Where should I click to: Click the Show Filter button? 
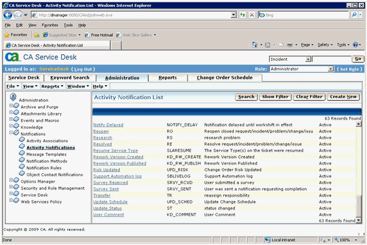275,97
